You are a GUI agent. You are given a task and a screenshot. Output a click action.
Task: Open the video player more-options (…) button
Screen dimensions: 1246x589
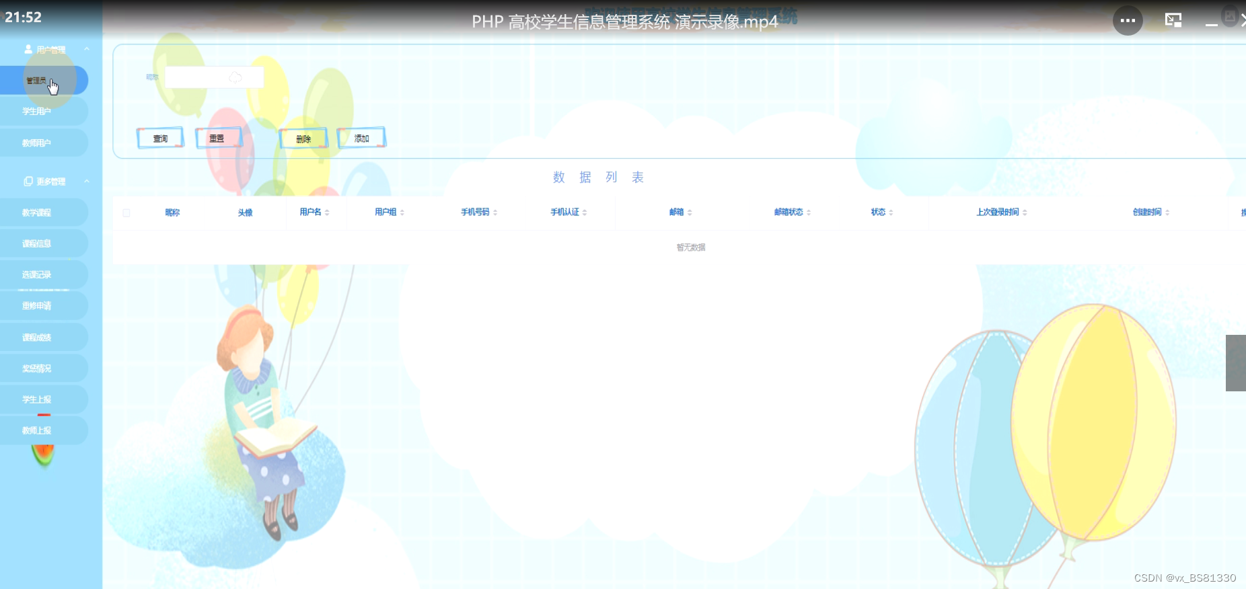[x=1128, y=20]
